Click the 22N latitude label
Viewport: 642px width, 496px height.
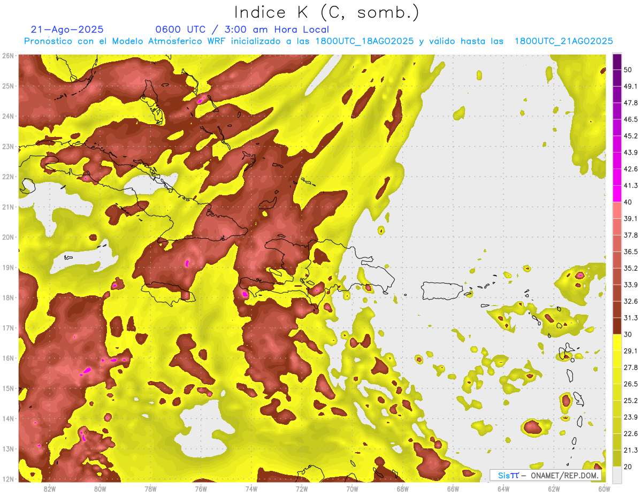point(8,177)
